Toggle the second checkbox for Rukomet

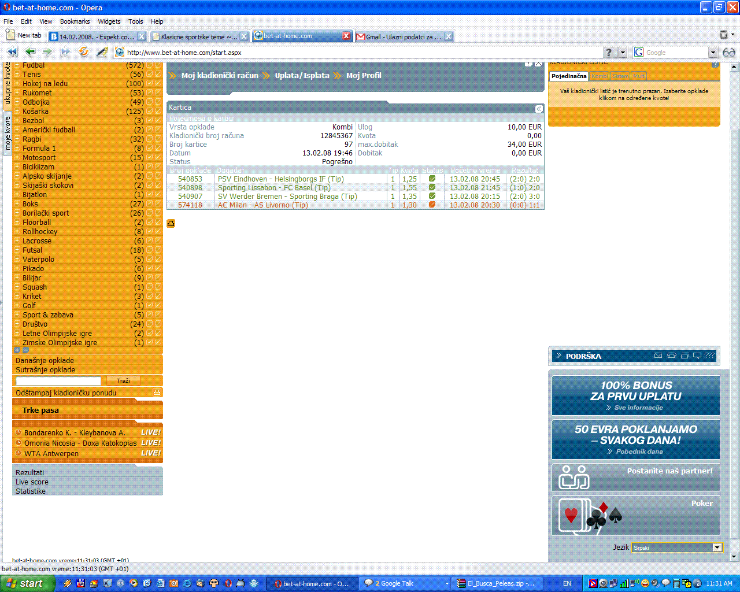point(158,93)
